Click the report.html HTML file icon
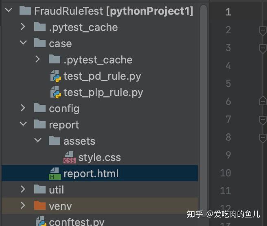 (x=55, y=174)
